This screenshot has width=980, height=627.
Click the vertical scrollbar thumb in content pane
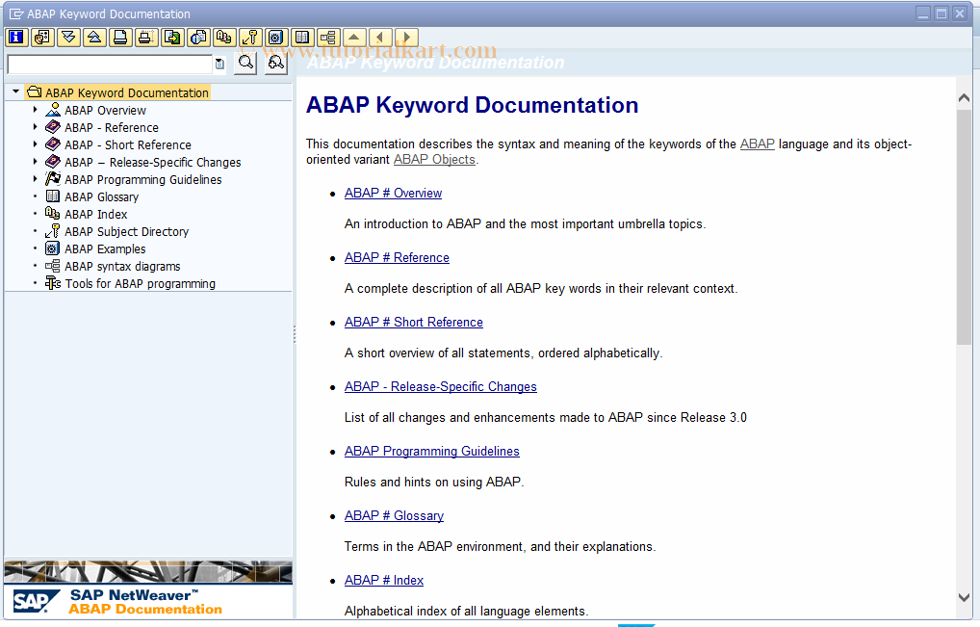(x=964, y=227)
